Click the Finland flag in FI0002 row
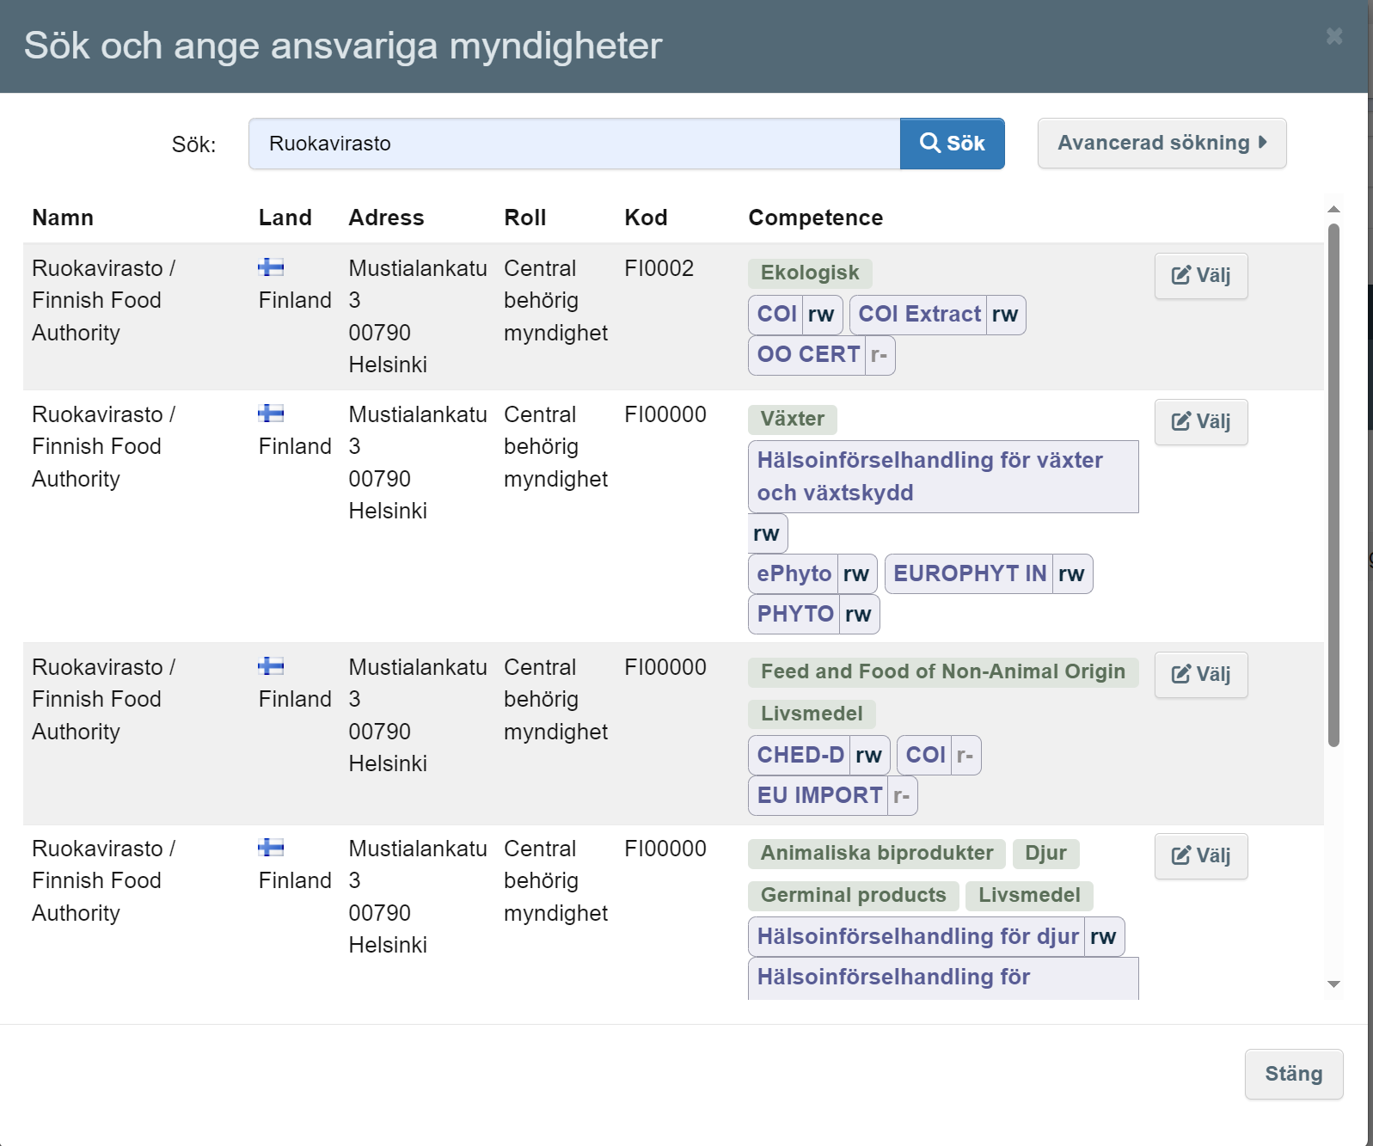This screenshot has height=1146, width=1373. 271,267
